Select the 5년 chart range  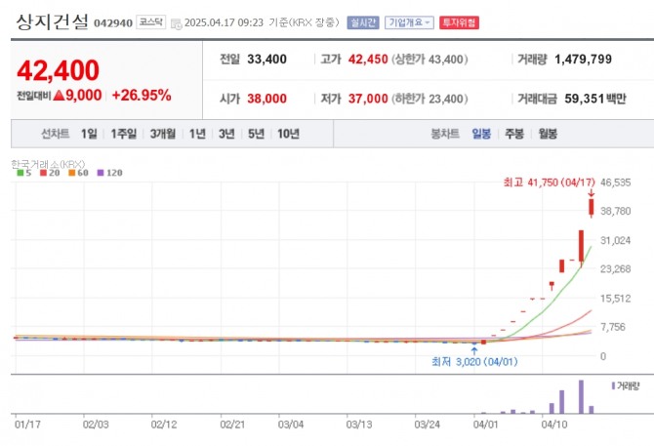[256, 134]
